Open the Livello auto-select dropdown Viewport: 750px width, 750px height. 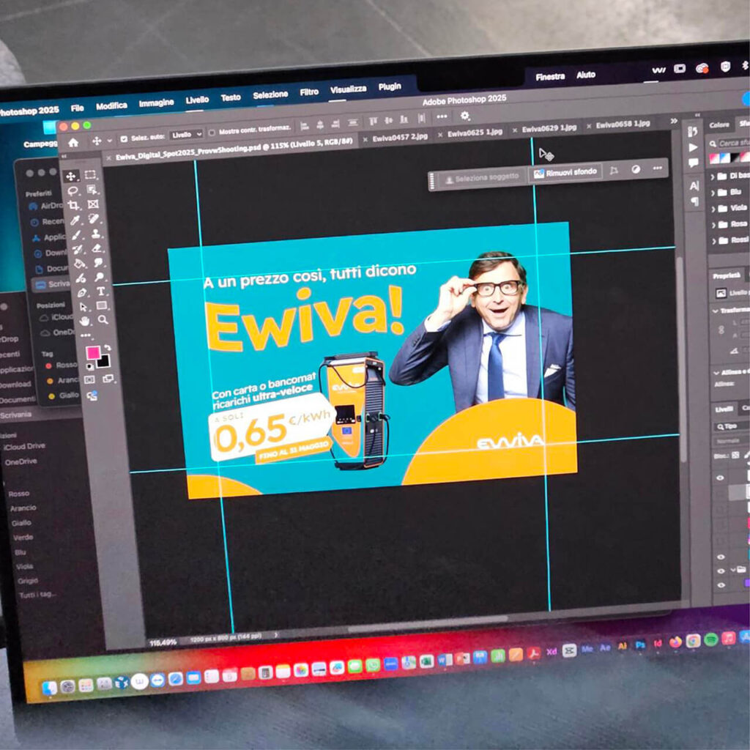coord(186,135)
